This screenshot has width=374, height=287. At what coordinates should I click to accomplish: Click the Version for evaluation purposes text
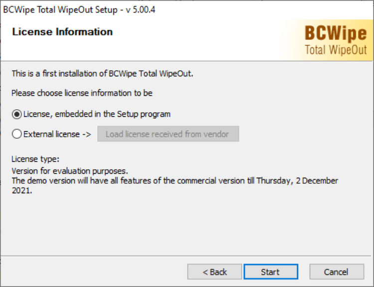[x=70, y=171]
